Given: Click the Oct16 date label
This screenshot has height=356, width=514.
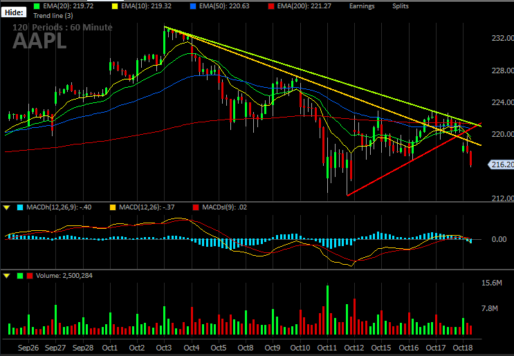Looking at the screenshot, I should (409, 348).
